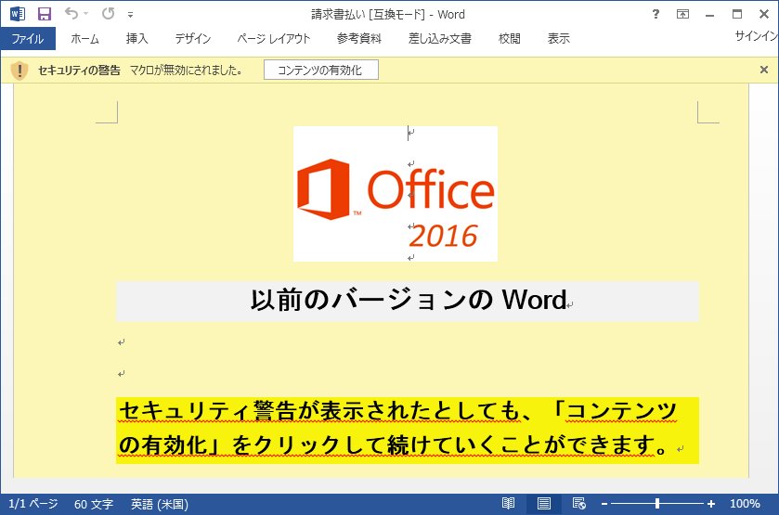Minimize the Word window
Image resolution: width=779 pixels, height=515 pixels.
[x=710, y=15]
